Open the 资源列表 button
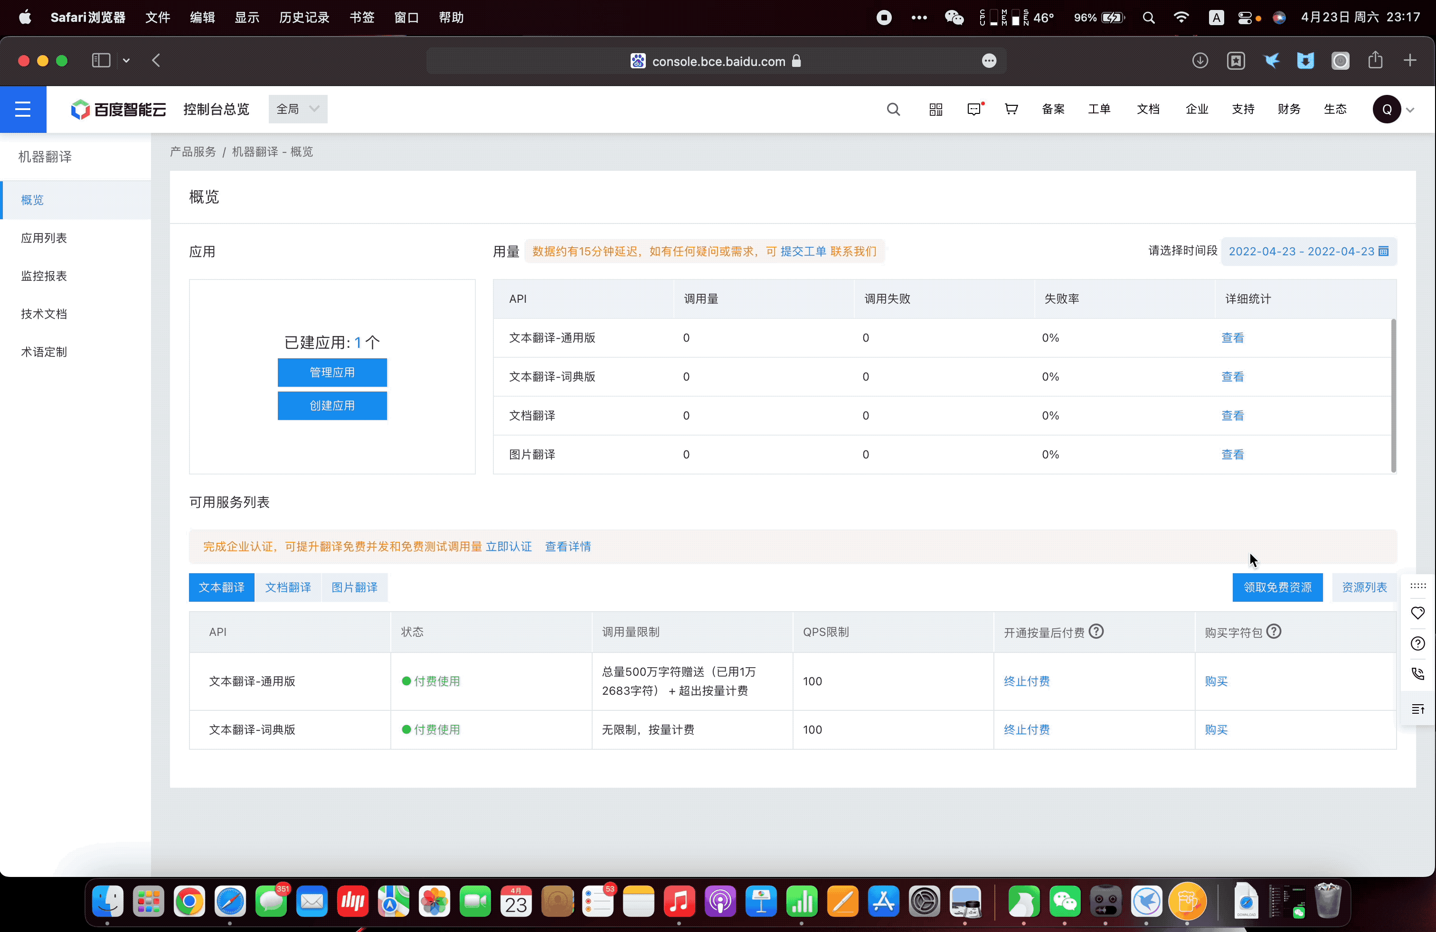The width and height of the screenshot is (1436, 932). pyautogui.click(x=1364, y=587)
